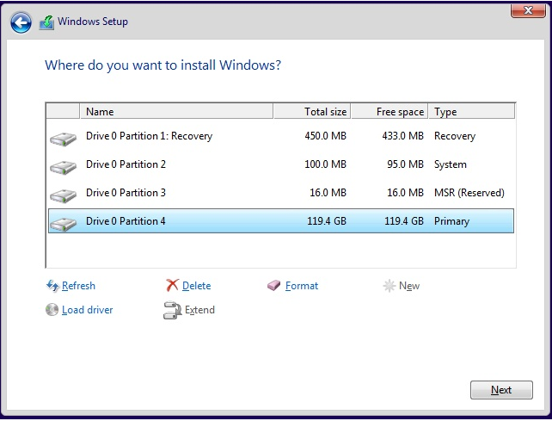Select Drive 0 Partition 1: Recovery row

(x=281, y=136)
